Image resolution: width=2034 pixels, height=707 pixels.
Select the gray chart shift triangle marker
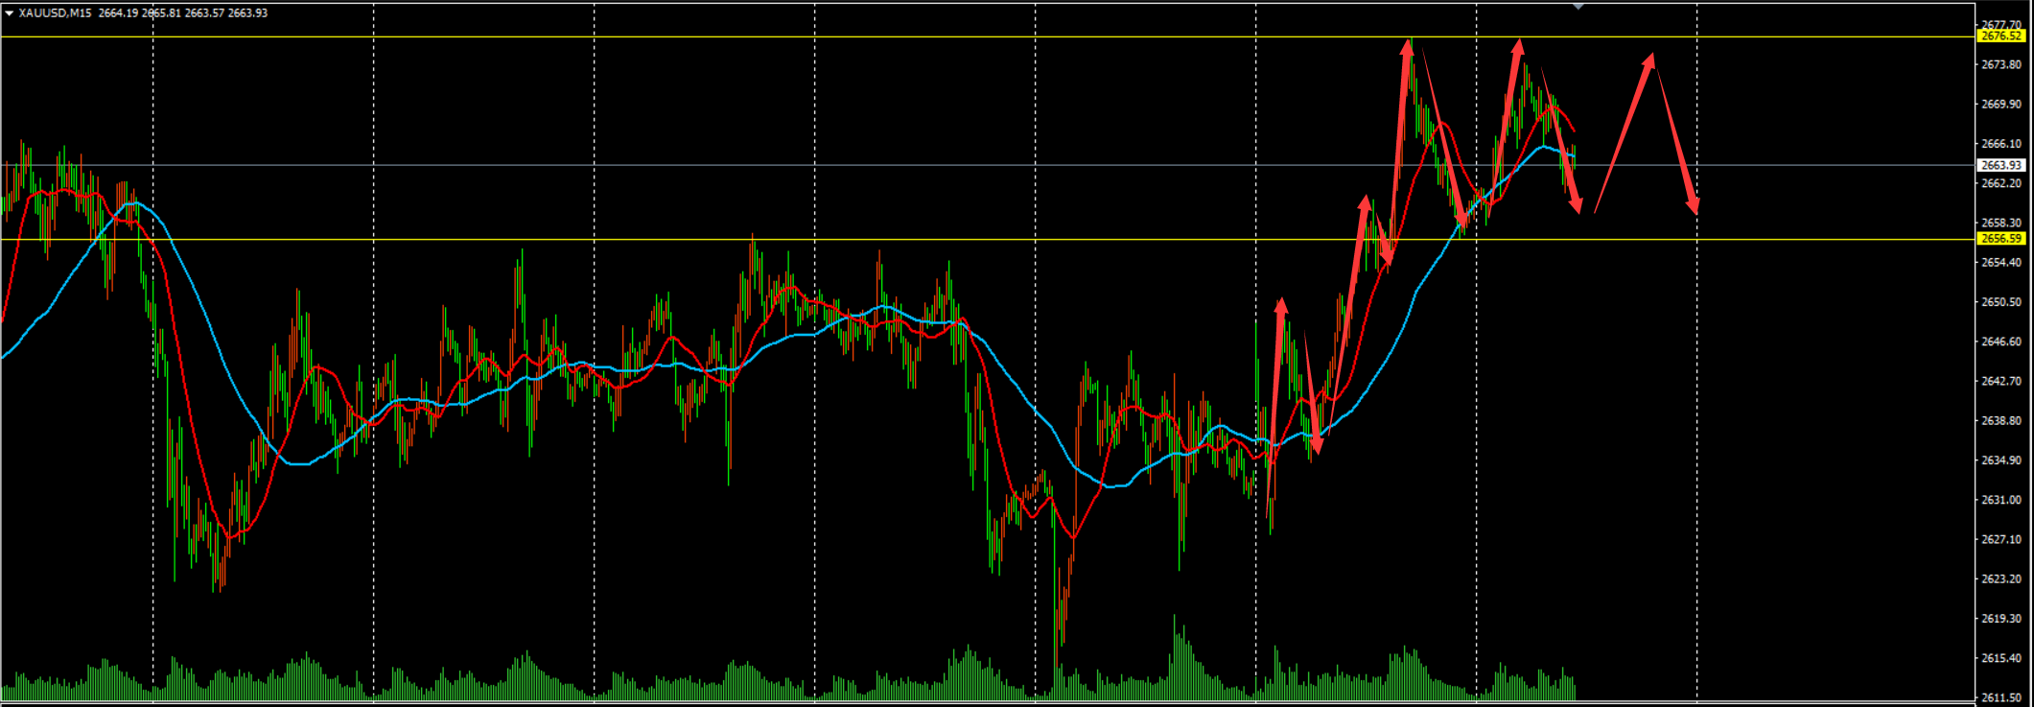click(1578, 6)
